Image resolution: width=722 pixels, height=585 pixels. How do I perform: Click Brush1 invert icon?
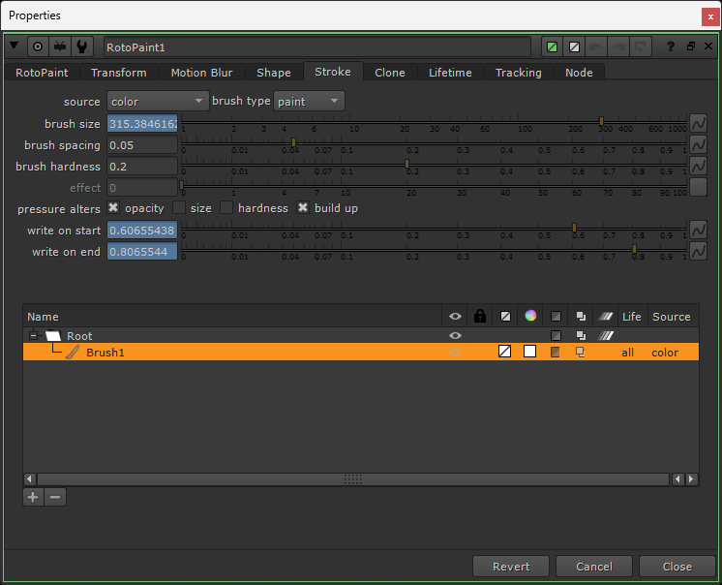(556, 353)
